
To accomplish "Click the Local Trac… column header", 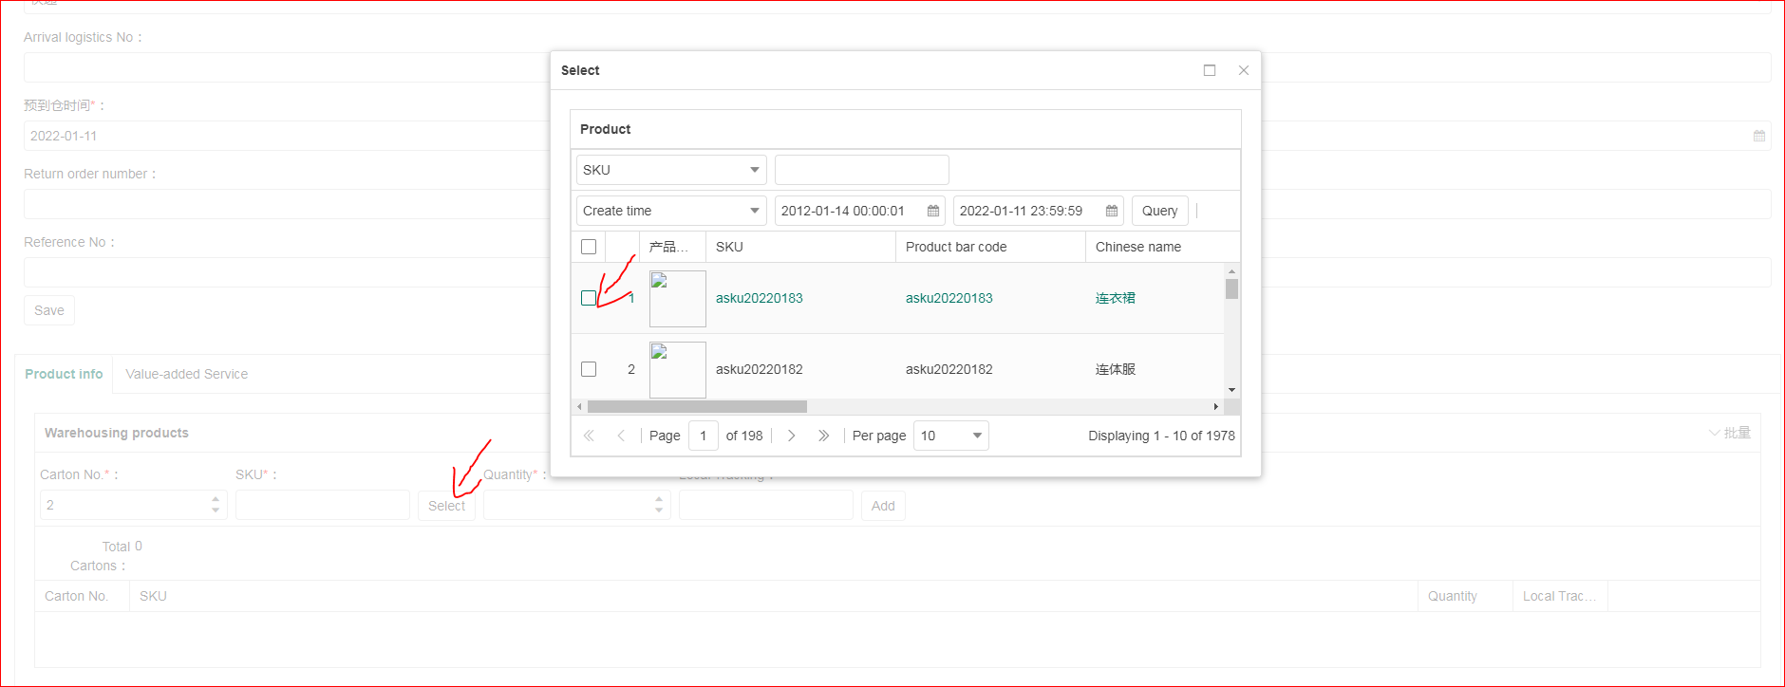I will pyautogui.click(x=1560, y=596).
